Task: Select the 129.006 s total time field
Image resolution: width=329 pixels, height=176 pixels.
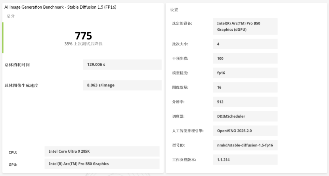Action: click(x=122, y=65)
